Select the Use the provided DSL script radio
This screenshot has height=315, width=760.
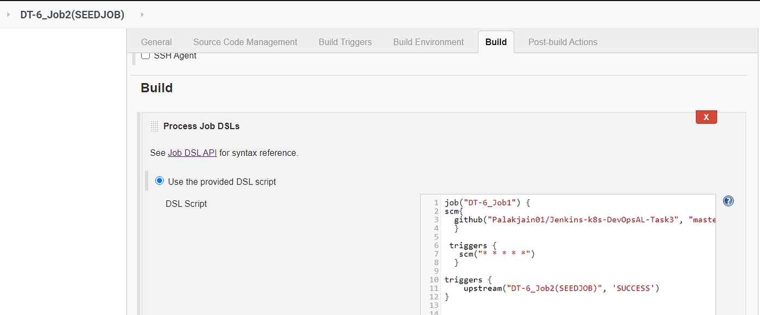tap(159, 182)
